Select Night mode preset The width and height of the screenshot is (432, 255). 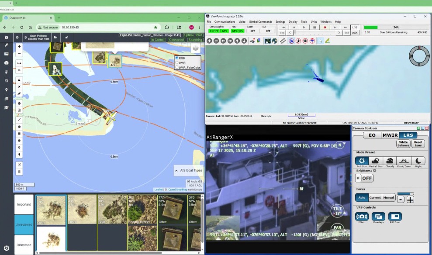click(418, 161)
